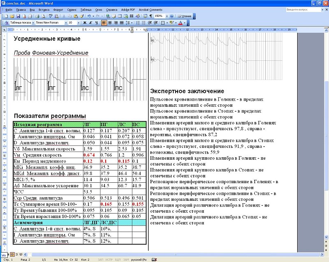Click the ИСПР track changes indicator
Screen dimensions: 329x262
(x=109, y=260)
